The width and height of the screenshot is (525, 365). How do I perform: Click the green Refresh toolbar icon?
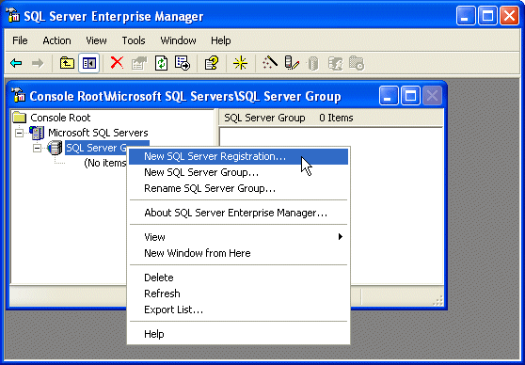pyautogui.click(x=161, y=63)
